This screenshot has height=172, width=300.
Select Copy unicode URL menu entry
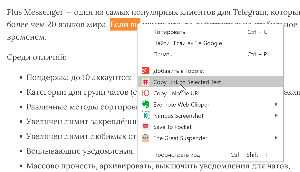[211, 93]
